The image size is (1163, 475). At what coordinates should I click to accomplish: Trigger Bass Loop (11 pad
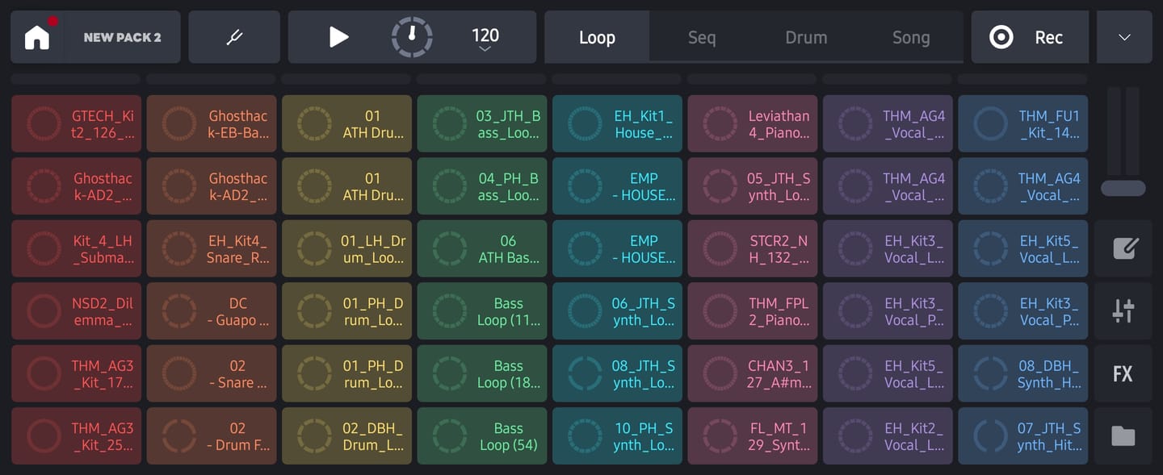pos(482,311)
